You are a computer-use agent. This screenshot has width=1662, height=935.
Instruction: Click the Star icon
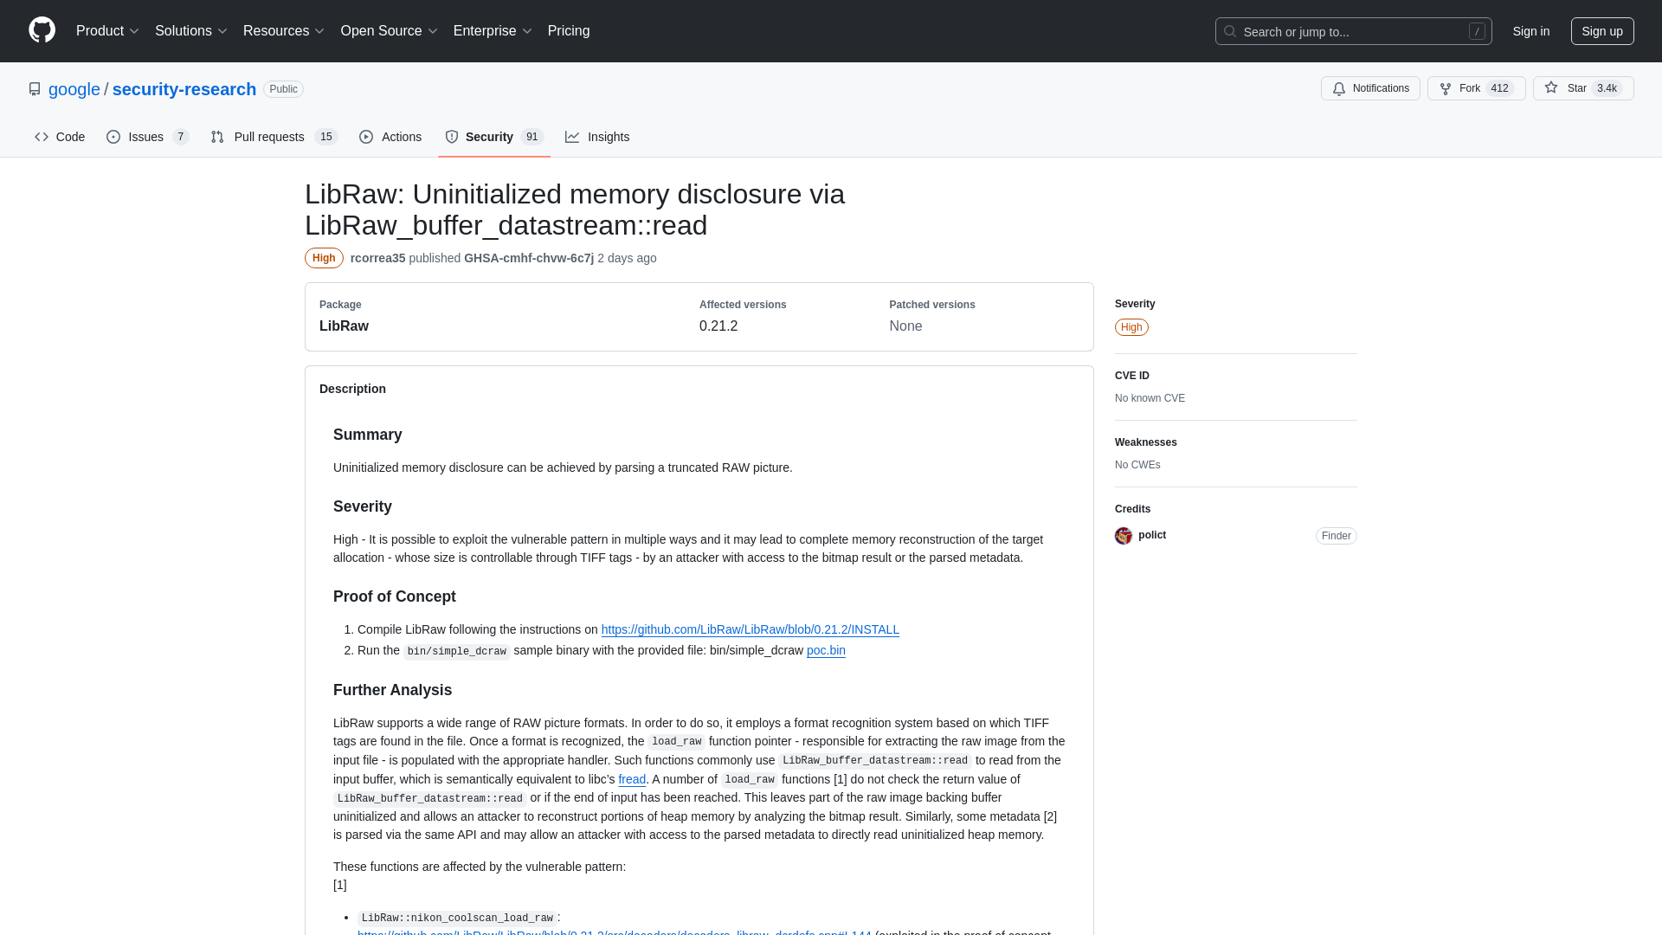coord(1551,87)
